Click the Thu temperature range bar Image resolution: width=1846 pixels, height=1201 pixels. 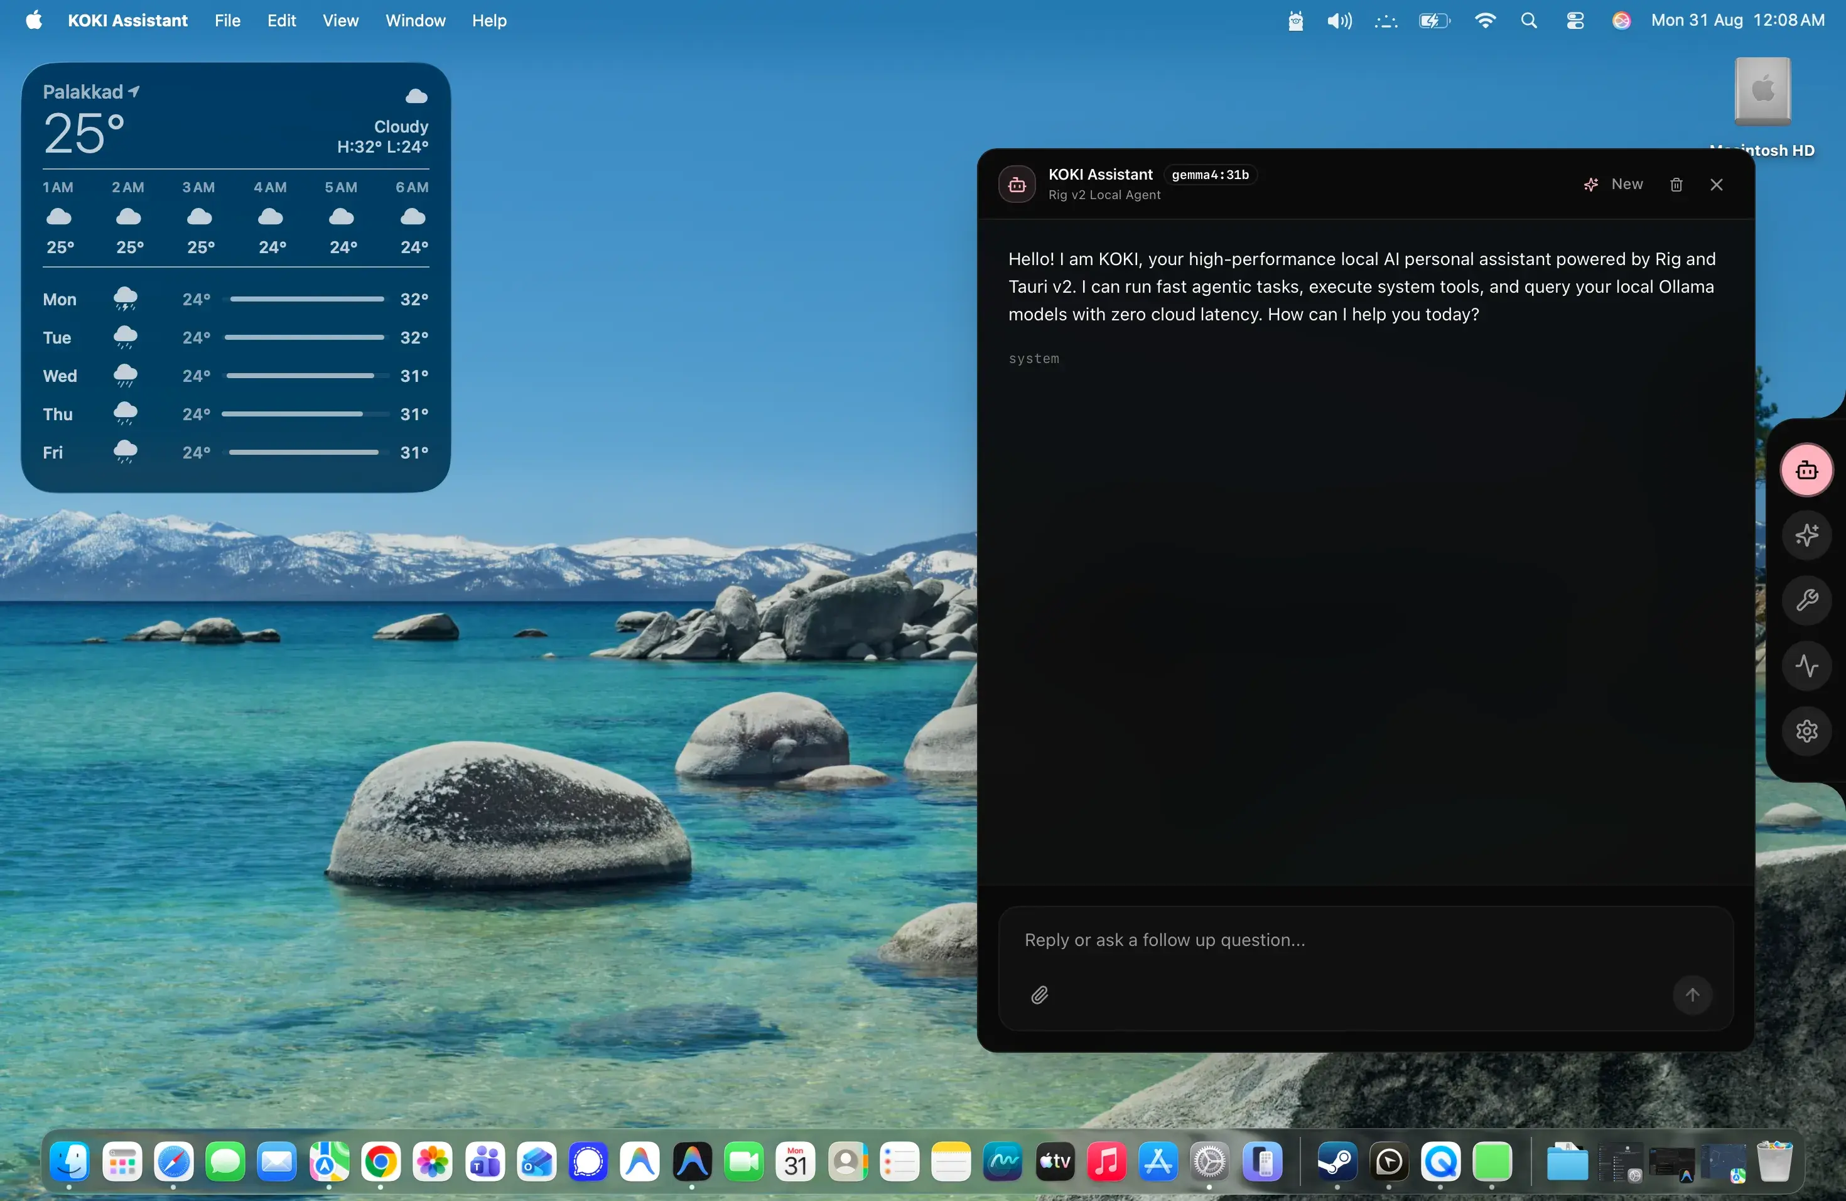coord(307,415)
